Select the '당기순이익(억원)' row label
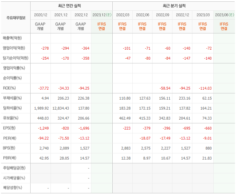Viewport: 236px width, 194px height. pyautogui.click(x=15, y=58)
